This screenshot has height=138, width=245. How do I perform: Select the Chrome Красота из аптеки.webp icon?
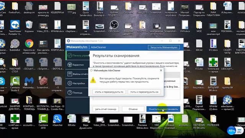tap(29, 47)
